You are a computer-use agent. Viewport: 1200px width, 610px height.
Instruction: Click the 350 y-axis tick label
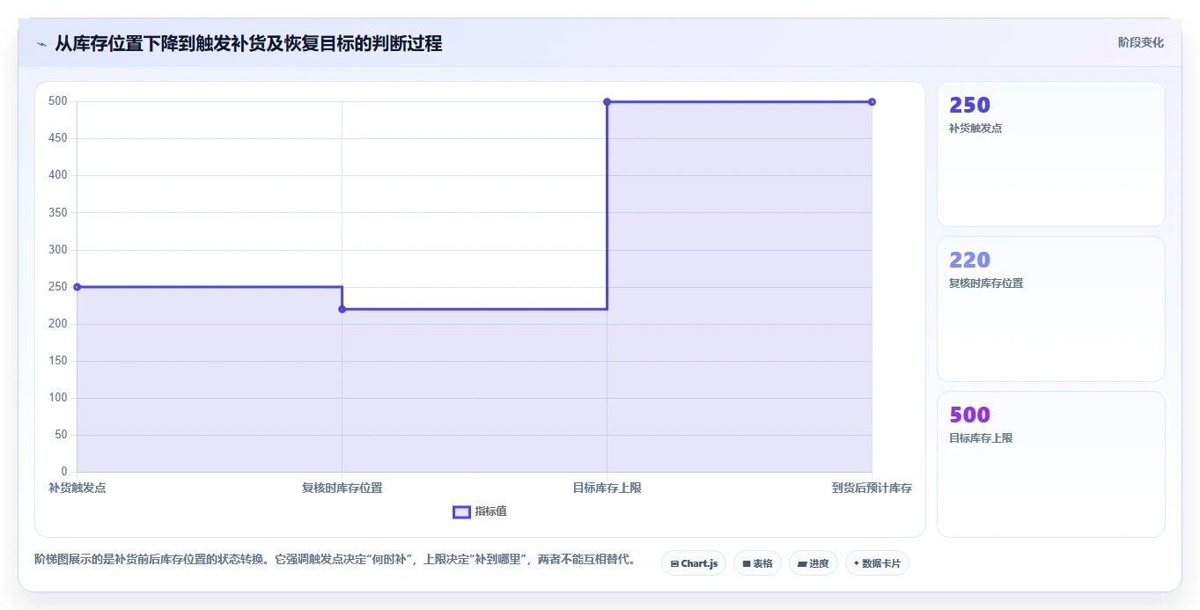[58, 213]
